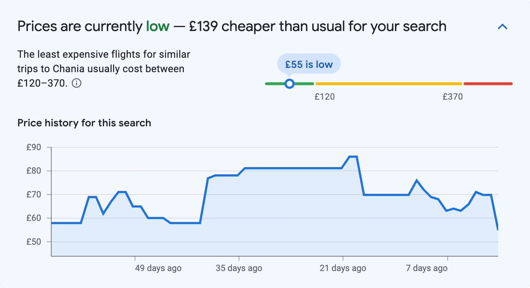Collapse the price insights panel via the chevron
Image resolution: width=530 pixels, height=288 pixels.
click(503, 26)
